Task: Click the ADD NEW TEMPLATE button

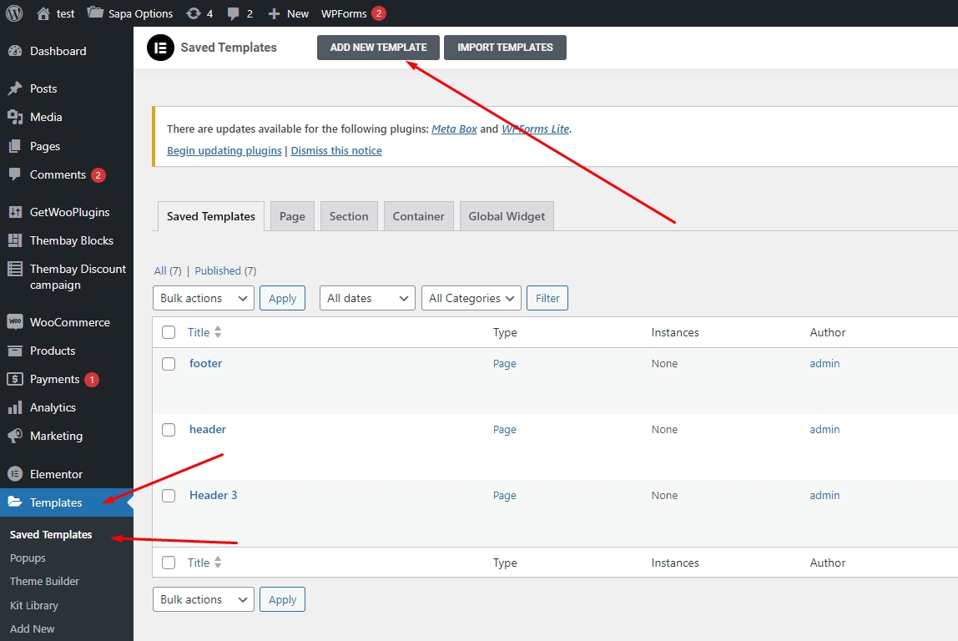Action: pos(378,48)
